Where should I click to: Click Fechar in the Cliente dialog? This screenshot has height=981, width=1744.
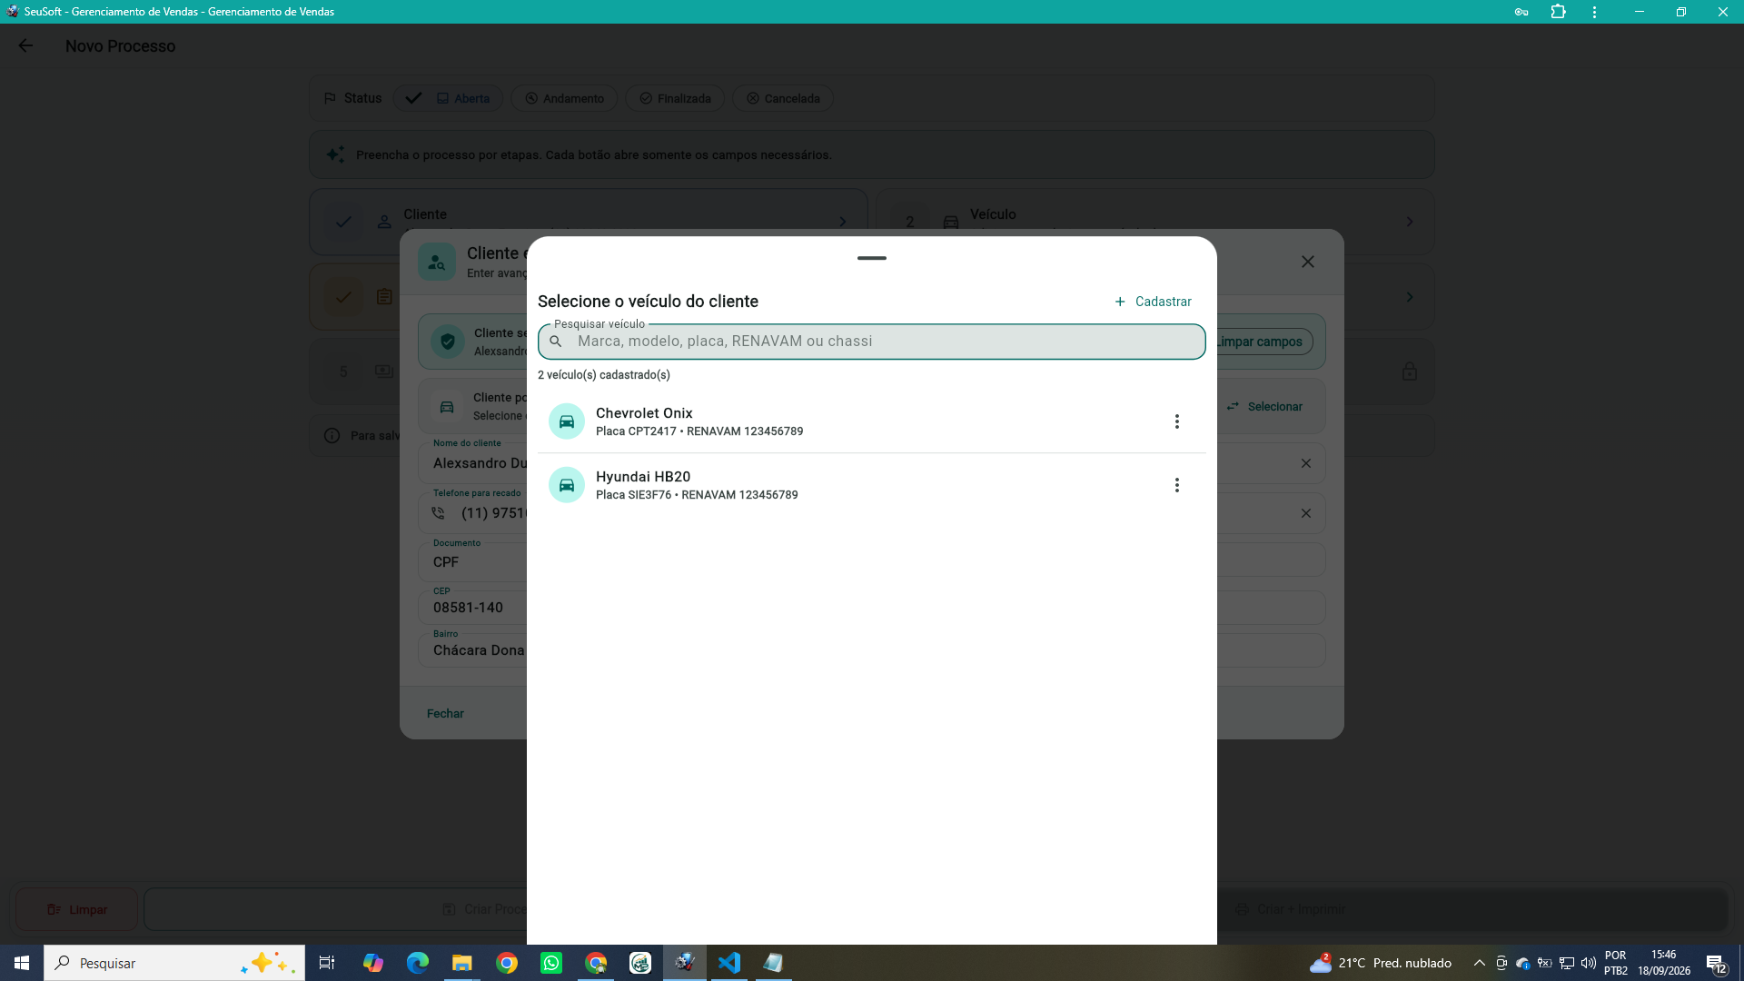[445, 714]
